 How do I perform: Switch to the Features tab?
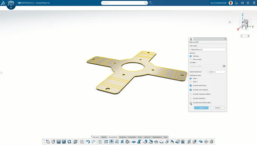tap(122, 137)
